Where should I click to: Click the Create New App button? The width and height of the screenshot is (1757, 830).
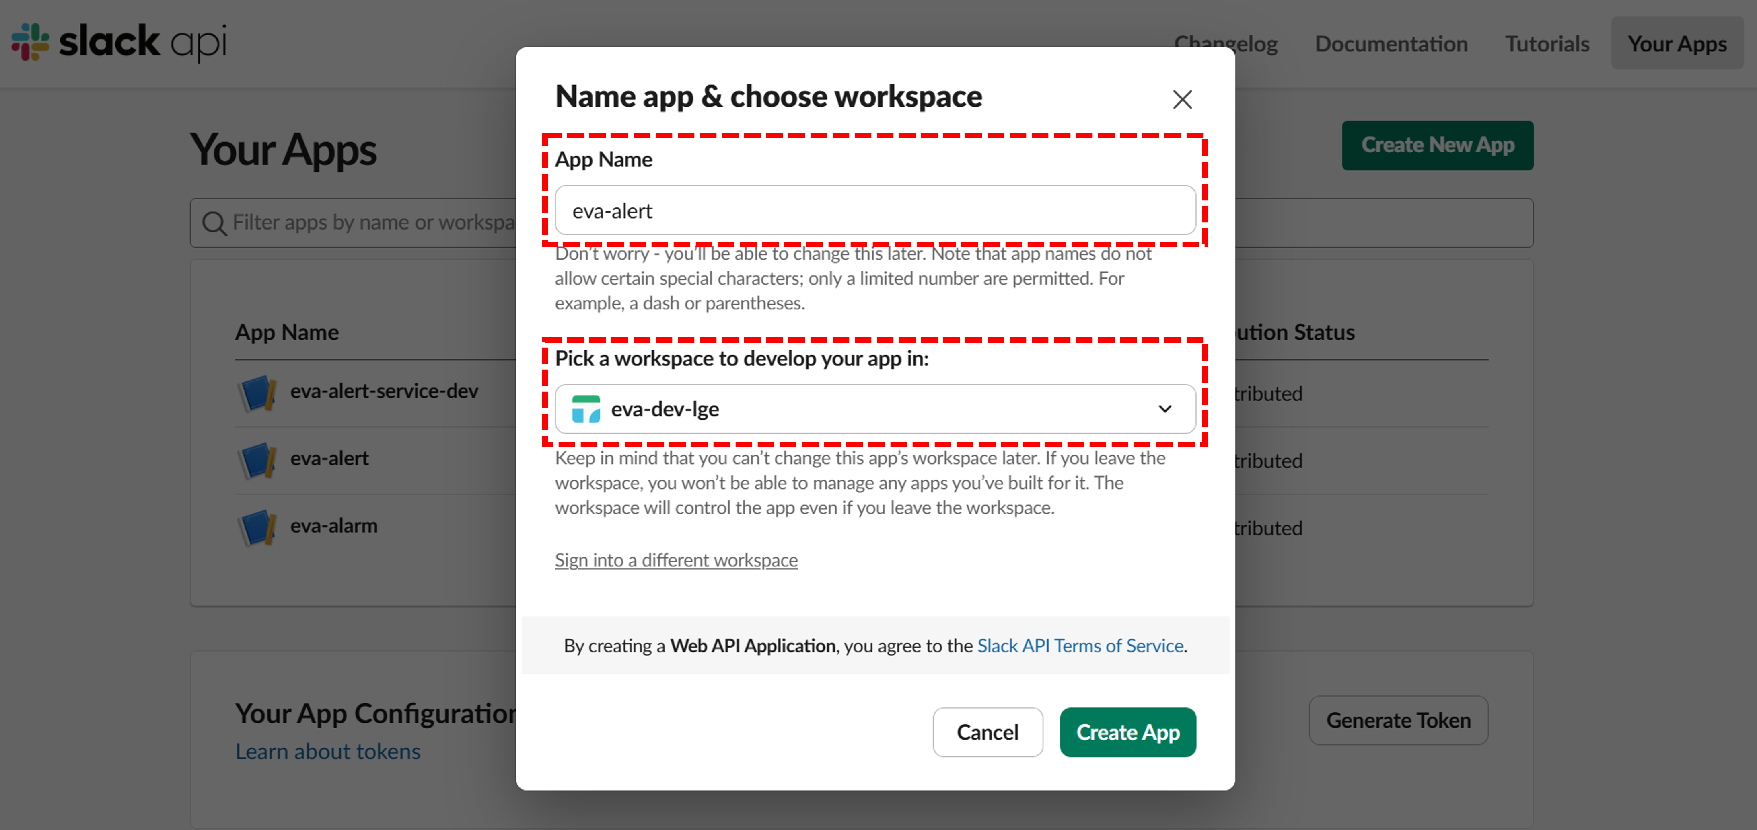pos(1437,145)
